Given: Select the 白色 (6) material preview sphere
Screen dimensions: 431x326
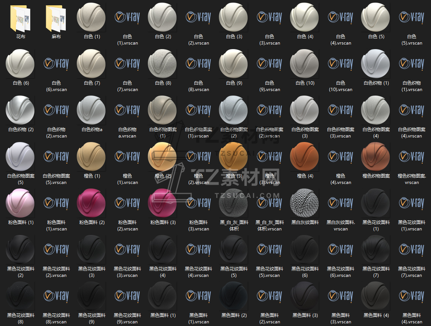Looking at the screenshot, I should point(20,64).
